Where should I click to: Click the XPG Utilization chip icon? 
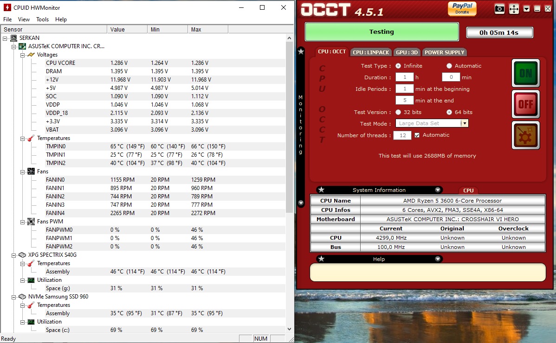pos(31,280)
